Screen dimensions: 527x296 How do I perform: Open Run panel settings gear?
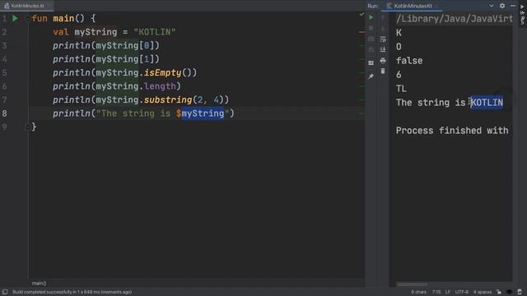[x=502, y=6]
